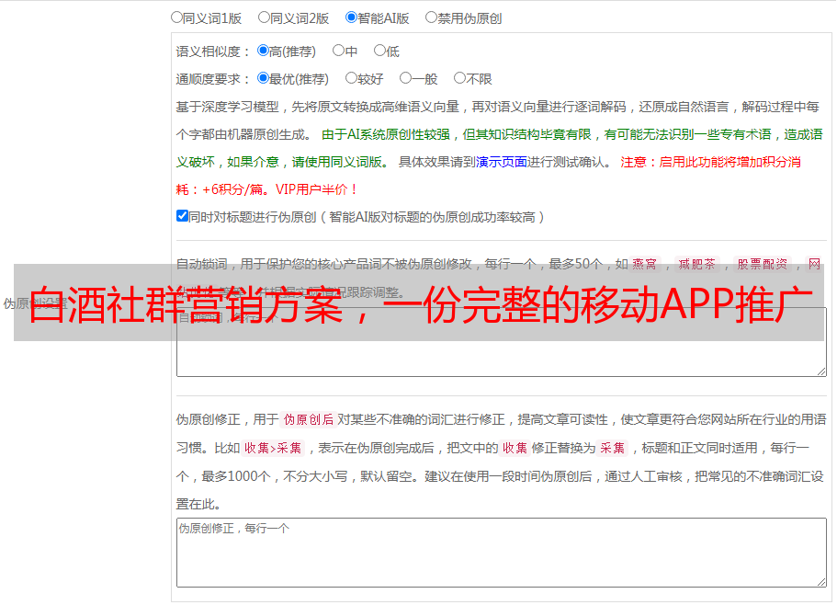This screenshot has height=605, width=837.
Task: Grab the 自动锁词 textarea resize handle
Action: (820, 371)
